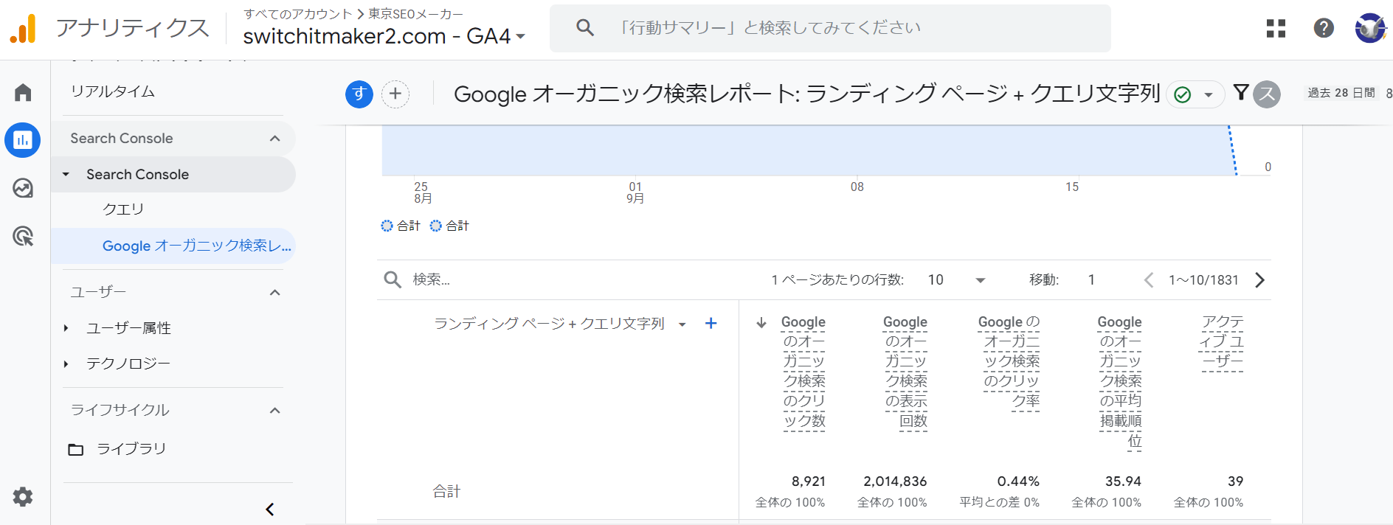The height and width of the screenshot is (525, 1393).
Task: Open the help question mark icon
Action: [1324, 28]
